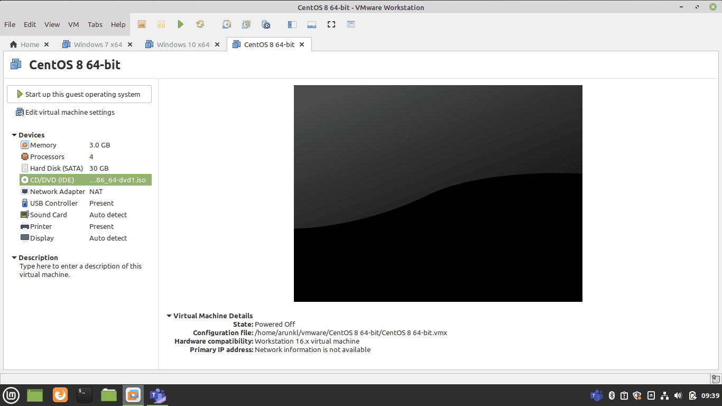Screen dimensions: 722x406
Task: Open the snapshot manager toolbar icon
Action: [x=266, y=24]
